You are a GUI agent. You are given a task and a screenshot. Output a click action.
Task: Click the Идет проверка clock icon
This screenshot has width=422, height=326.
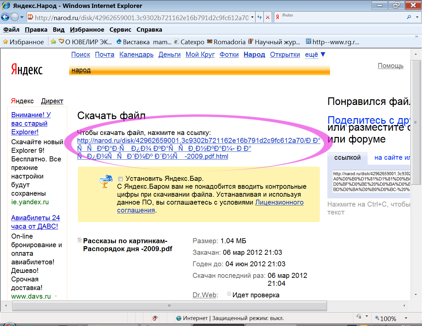229,294
